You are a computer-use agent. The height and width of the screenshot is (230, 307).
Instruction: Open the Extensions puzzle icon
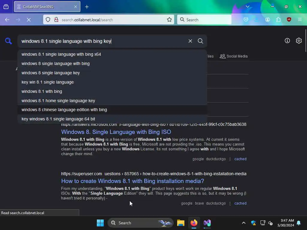tap(278, 19)
